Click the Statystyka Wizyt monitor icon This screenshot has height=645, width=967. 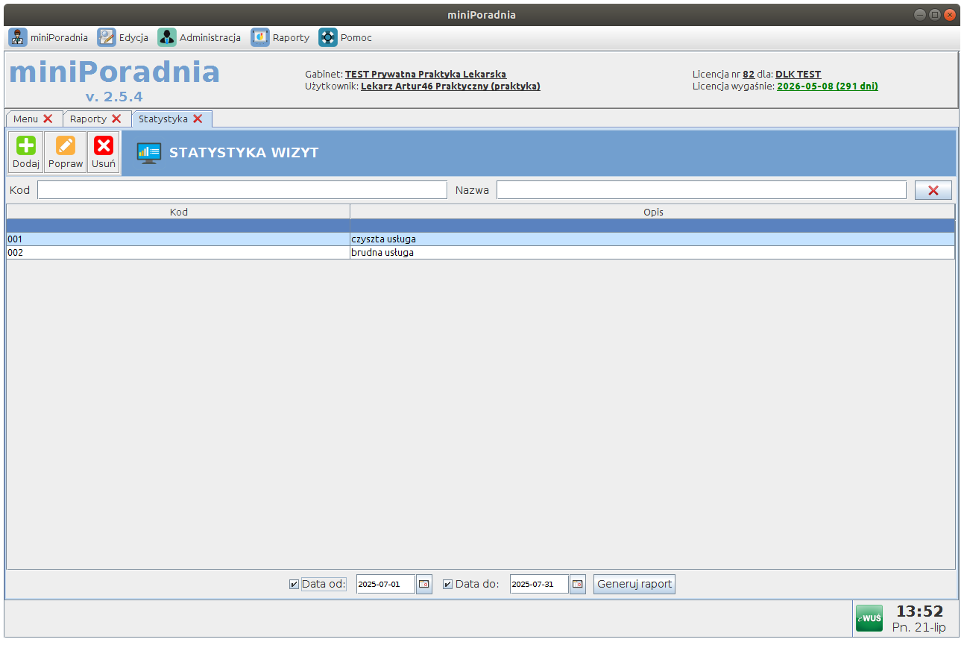point(148,153)
